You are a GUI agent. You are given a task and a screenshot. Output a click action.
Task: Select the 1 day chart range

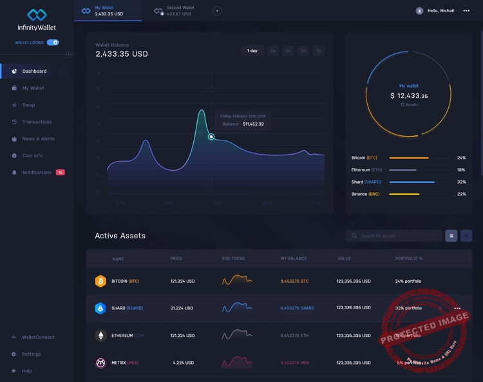point(252,51)
